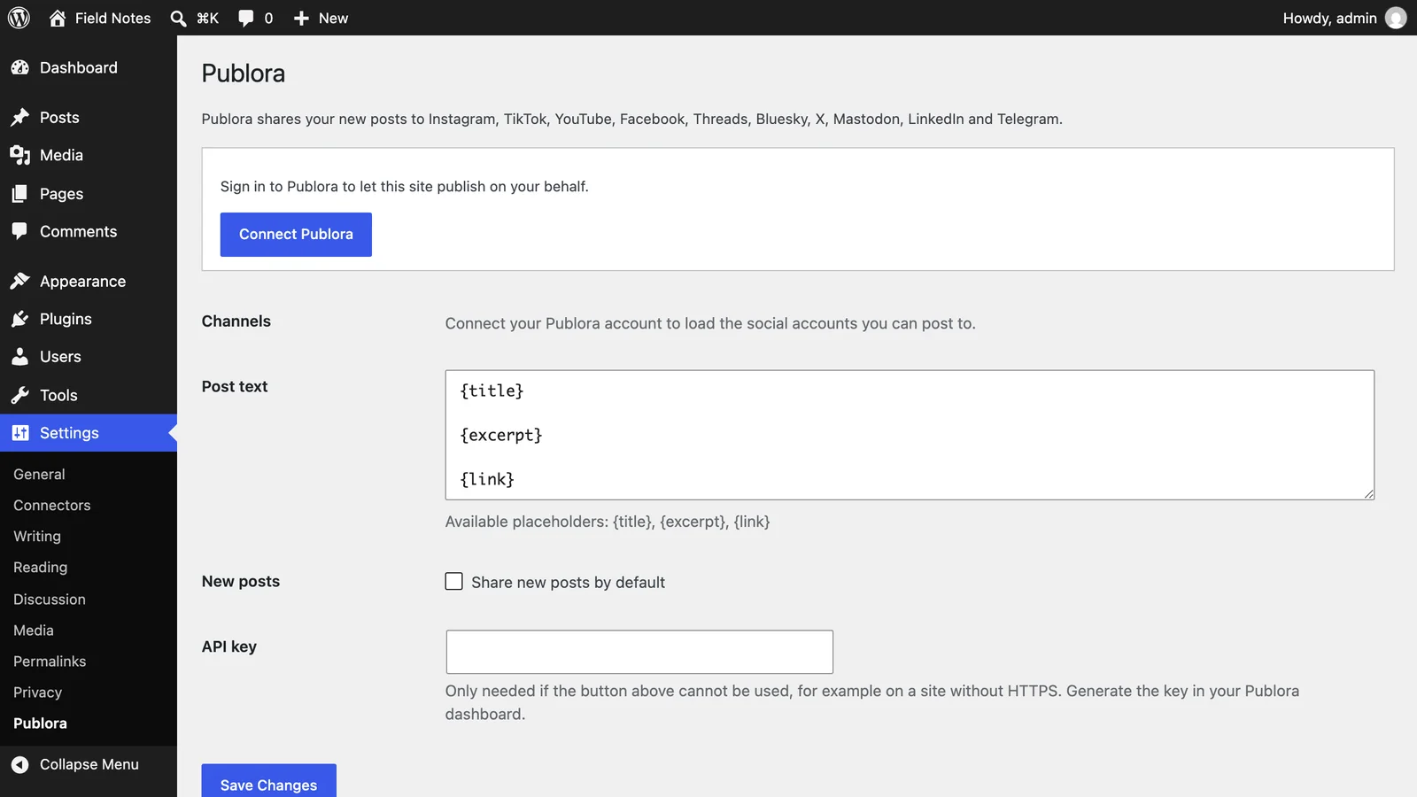Click into the Post text textarea
The width and height of the screenshot is (1417, 797).
tap(910, 435)
